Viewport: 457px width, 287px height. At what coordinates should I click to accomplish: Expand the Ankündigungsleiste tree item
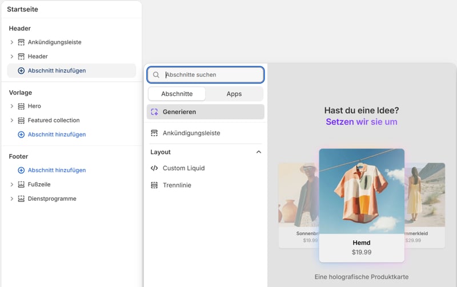11,42
